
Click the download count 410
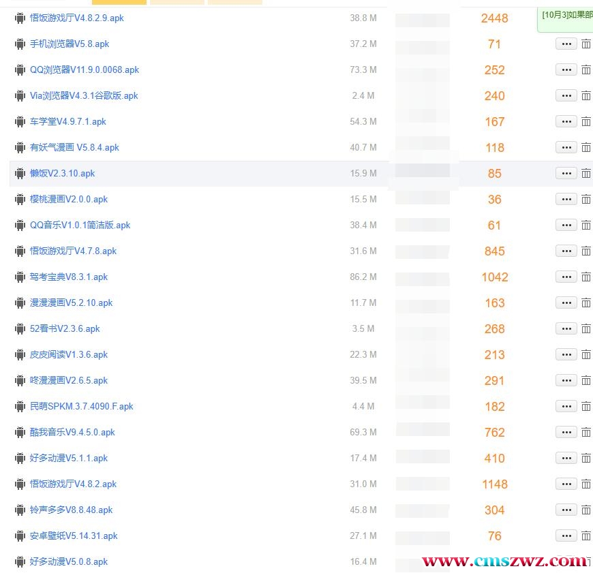coord(495,459)
